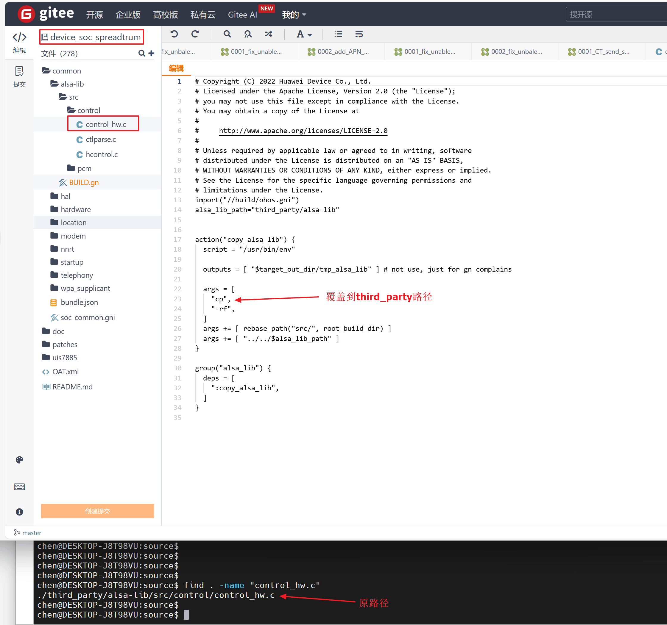
Task: Click the info icon in left sidebar
Action: point(19,512)
